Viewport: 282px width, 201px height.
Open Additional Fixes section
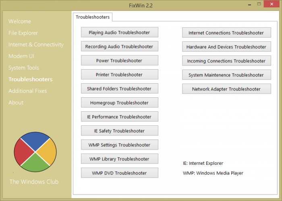(27, 91)
